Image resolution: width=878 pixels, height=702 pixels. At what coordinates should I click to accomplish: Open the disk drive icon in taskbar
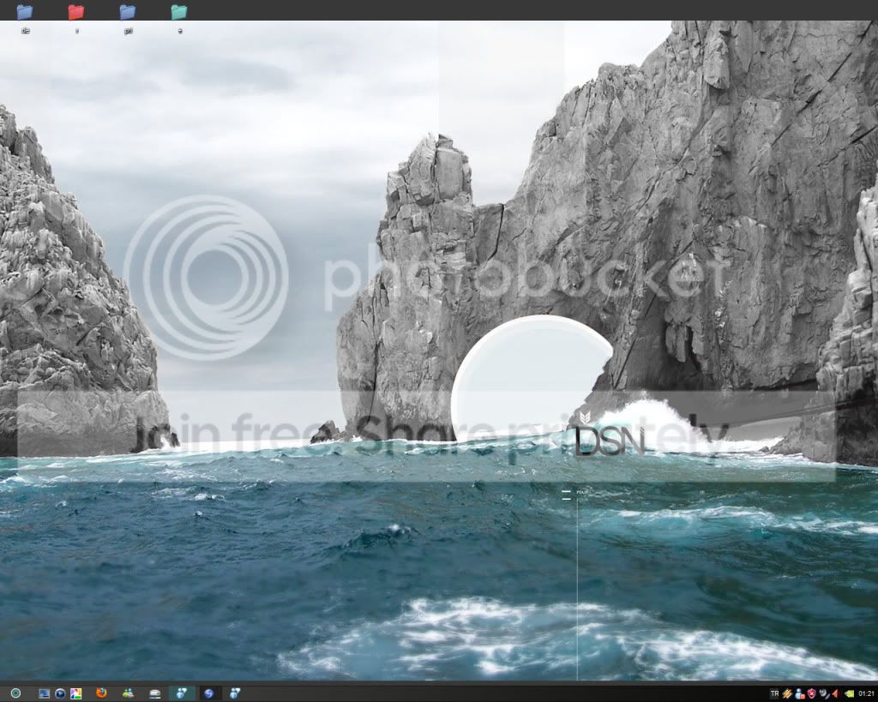pos(155,693)
